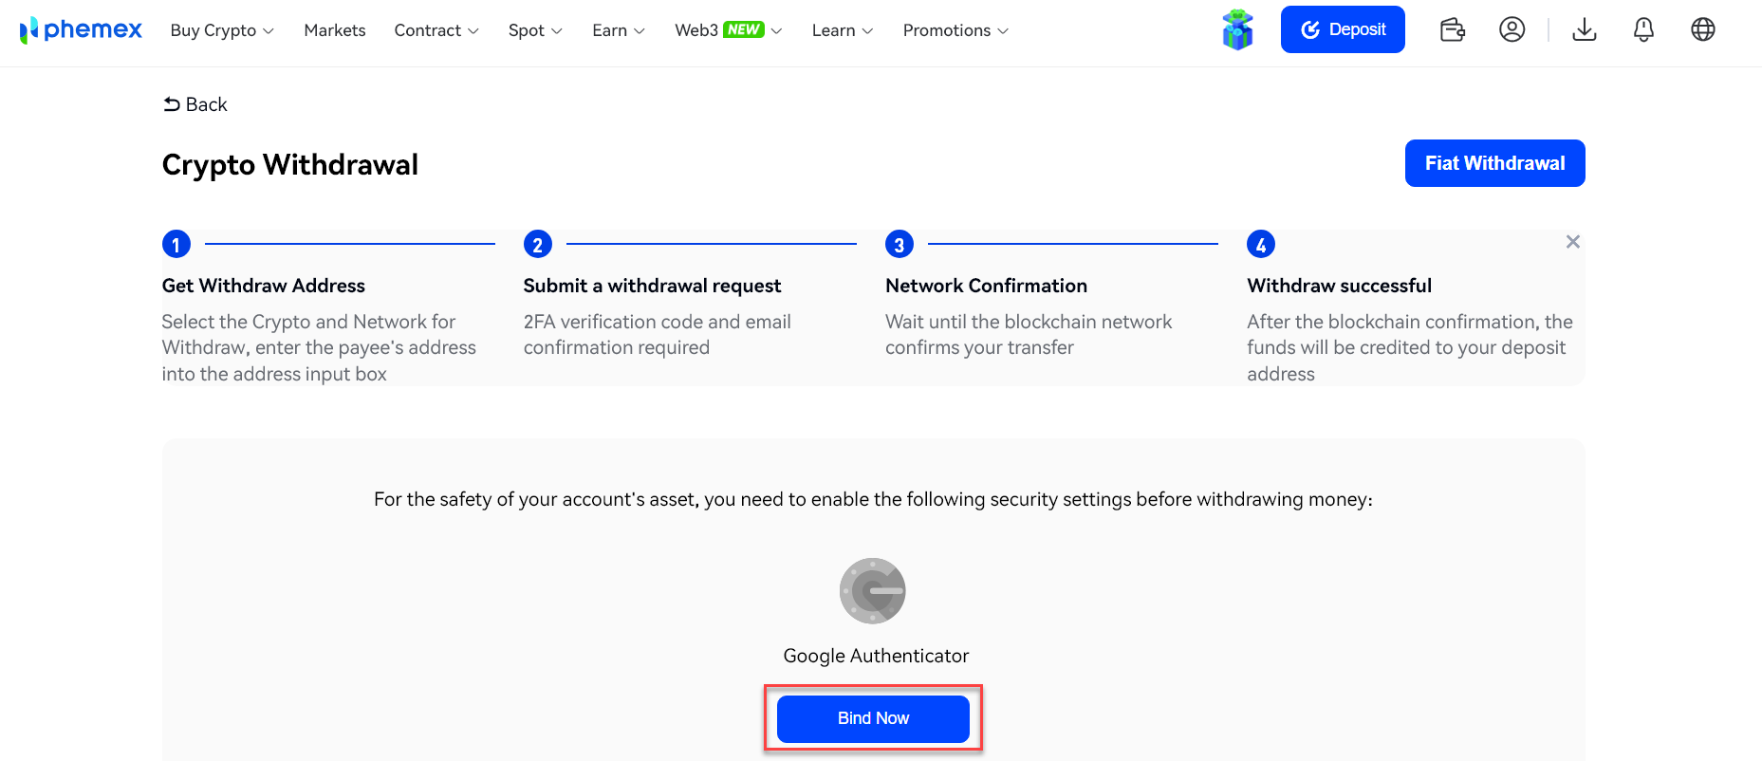This screenshot has height=761, width=1762.
Task: Click the step 4 circle
Action: pyautogui.click(x=1261, y=245)
